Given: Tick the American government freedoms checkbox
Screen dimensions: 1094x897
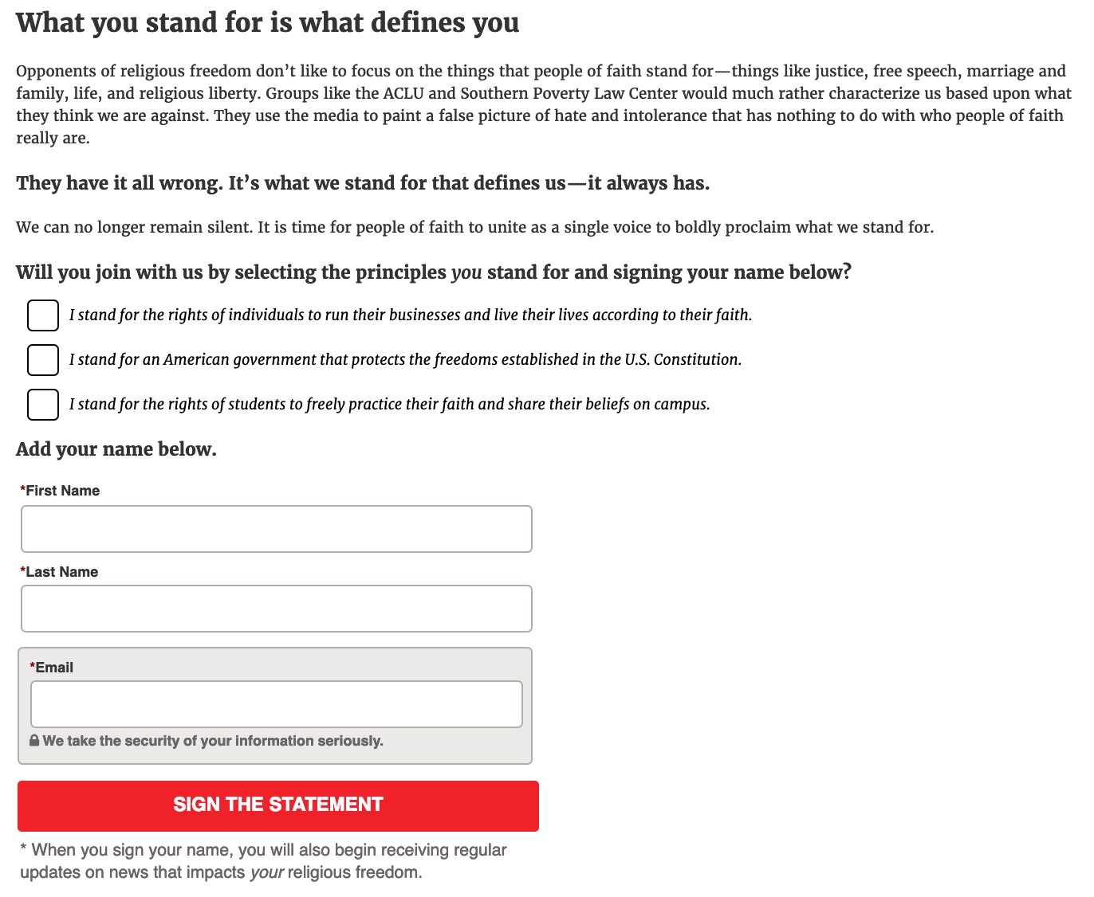Looking at the screenshot, I should click(x=43, y=360).
